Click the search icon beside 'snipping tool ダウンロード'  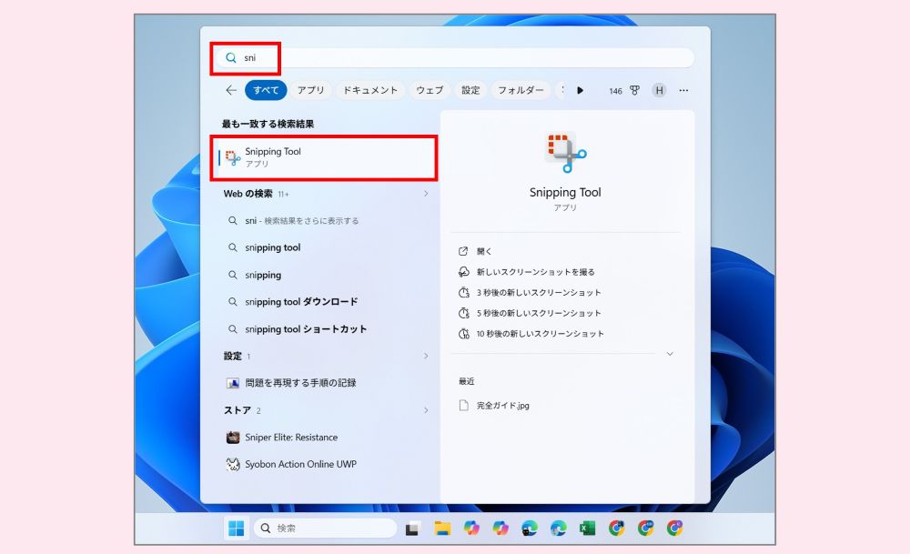tap(233, 302)
